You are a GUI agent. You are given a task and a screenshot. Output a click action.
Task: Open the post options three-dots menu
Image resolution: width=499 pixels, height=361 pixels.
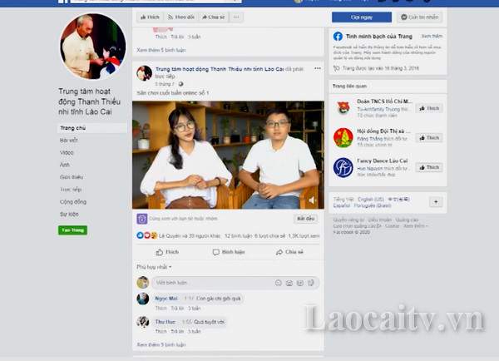coord(318,68)
